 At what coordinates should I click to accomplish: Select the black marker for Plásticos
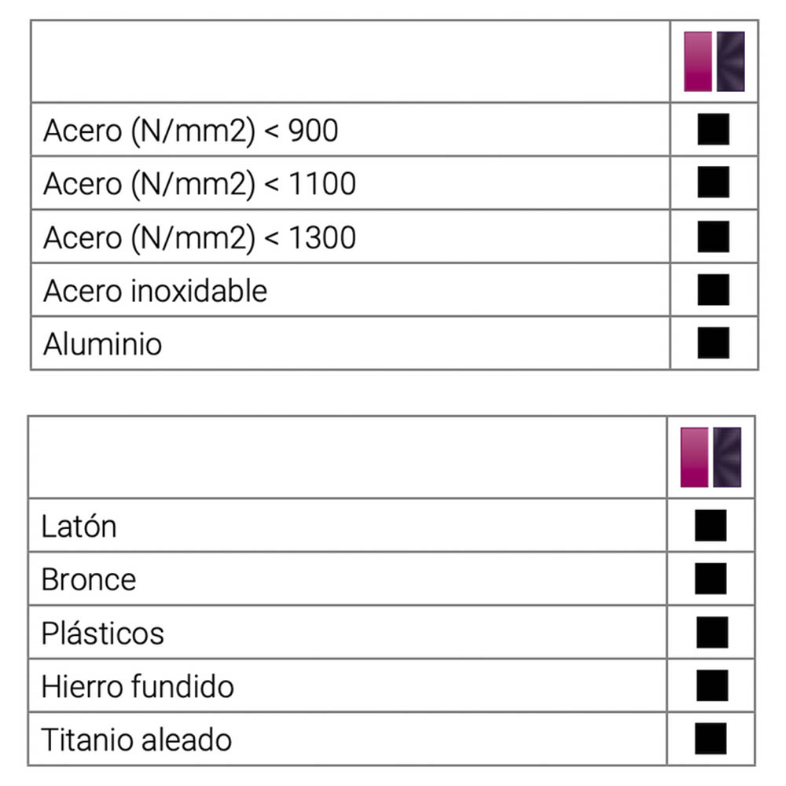pos(710,632)
